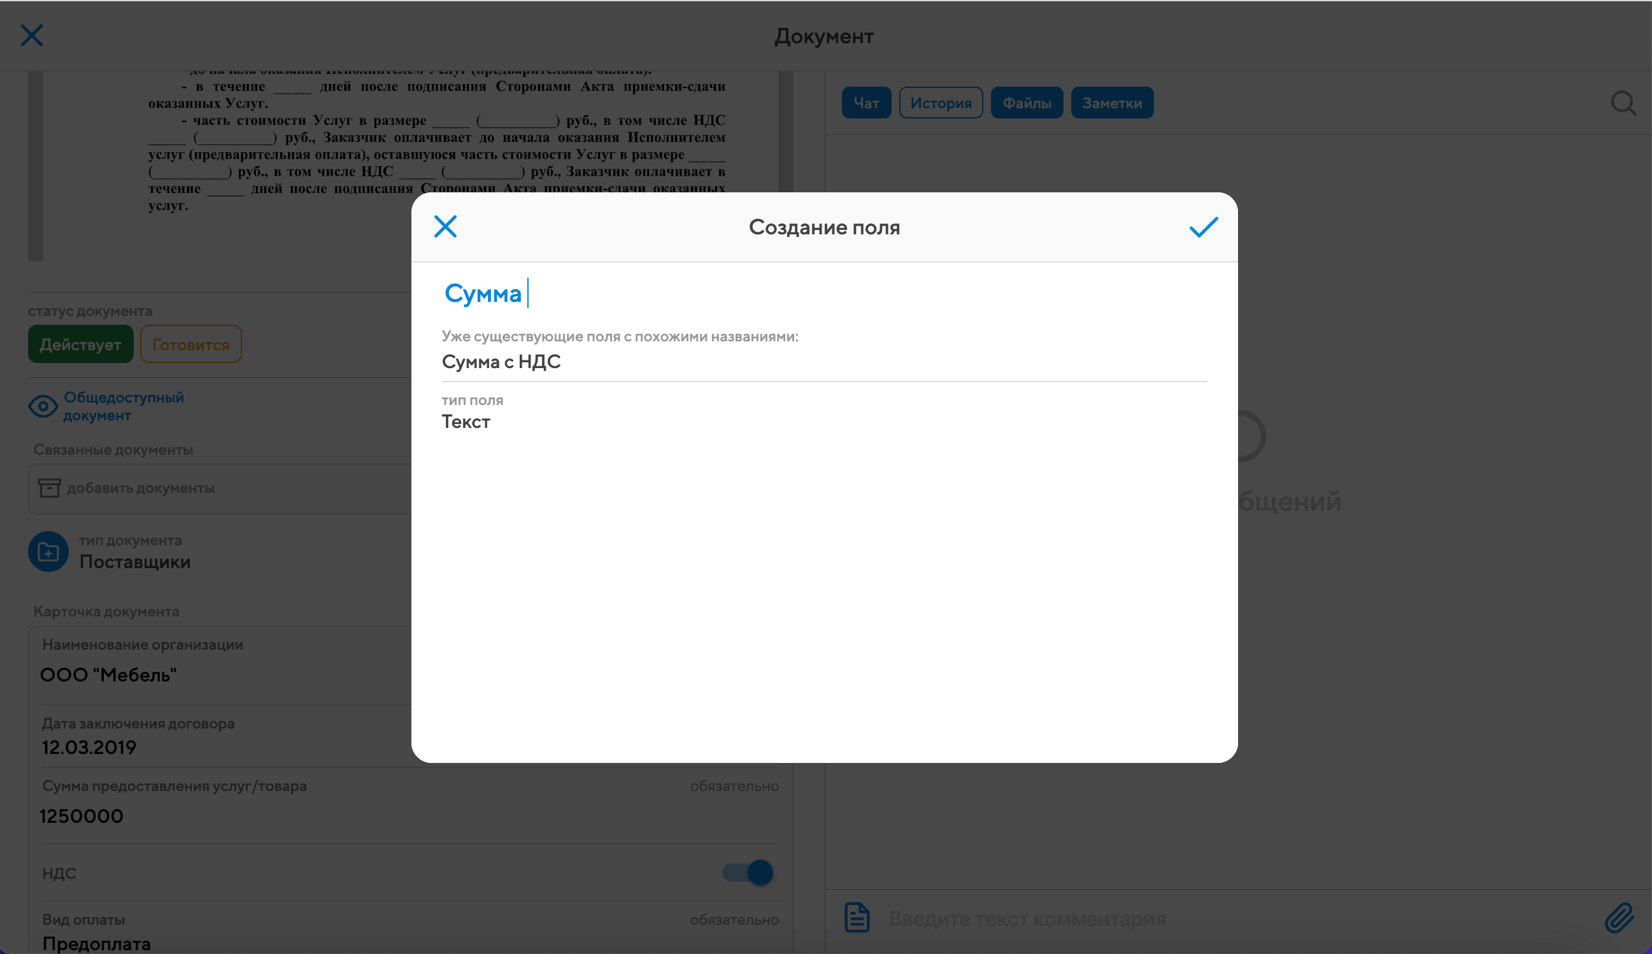Open the тип документа Поставщики selector
The image size is (1652, 954).
pyautogui.click(x=135, y=562)
